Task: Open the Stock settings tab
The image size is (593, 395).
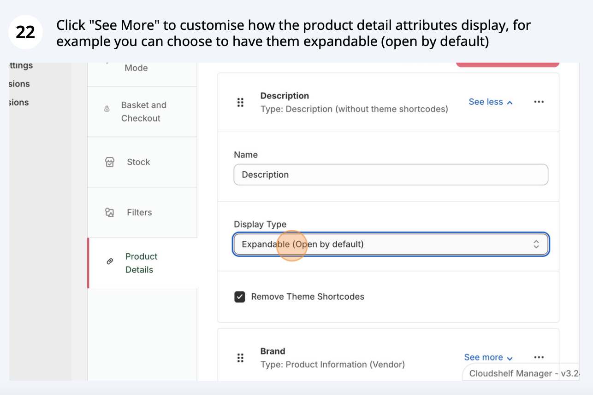Action: click(x=142, y=162)
